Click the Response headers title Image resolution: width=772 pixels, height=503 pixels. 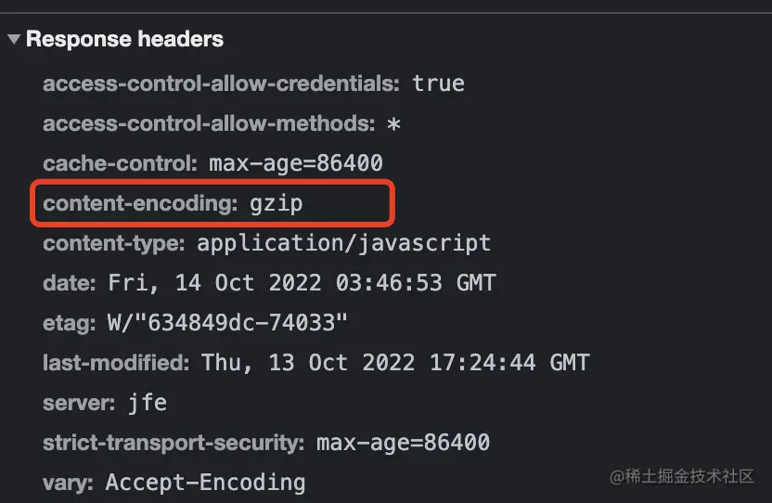tap(124, 39)
